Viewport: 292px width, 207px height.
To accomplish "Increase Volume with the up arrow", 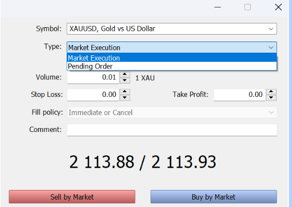I will (x=125, y=74).
